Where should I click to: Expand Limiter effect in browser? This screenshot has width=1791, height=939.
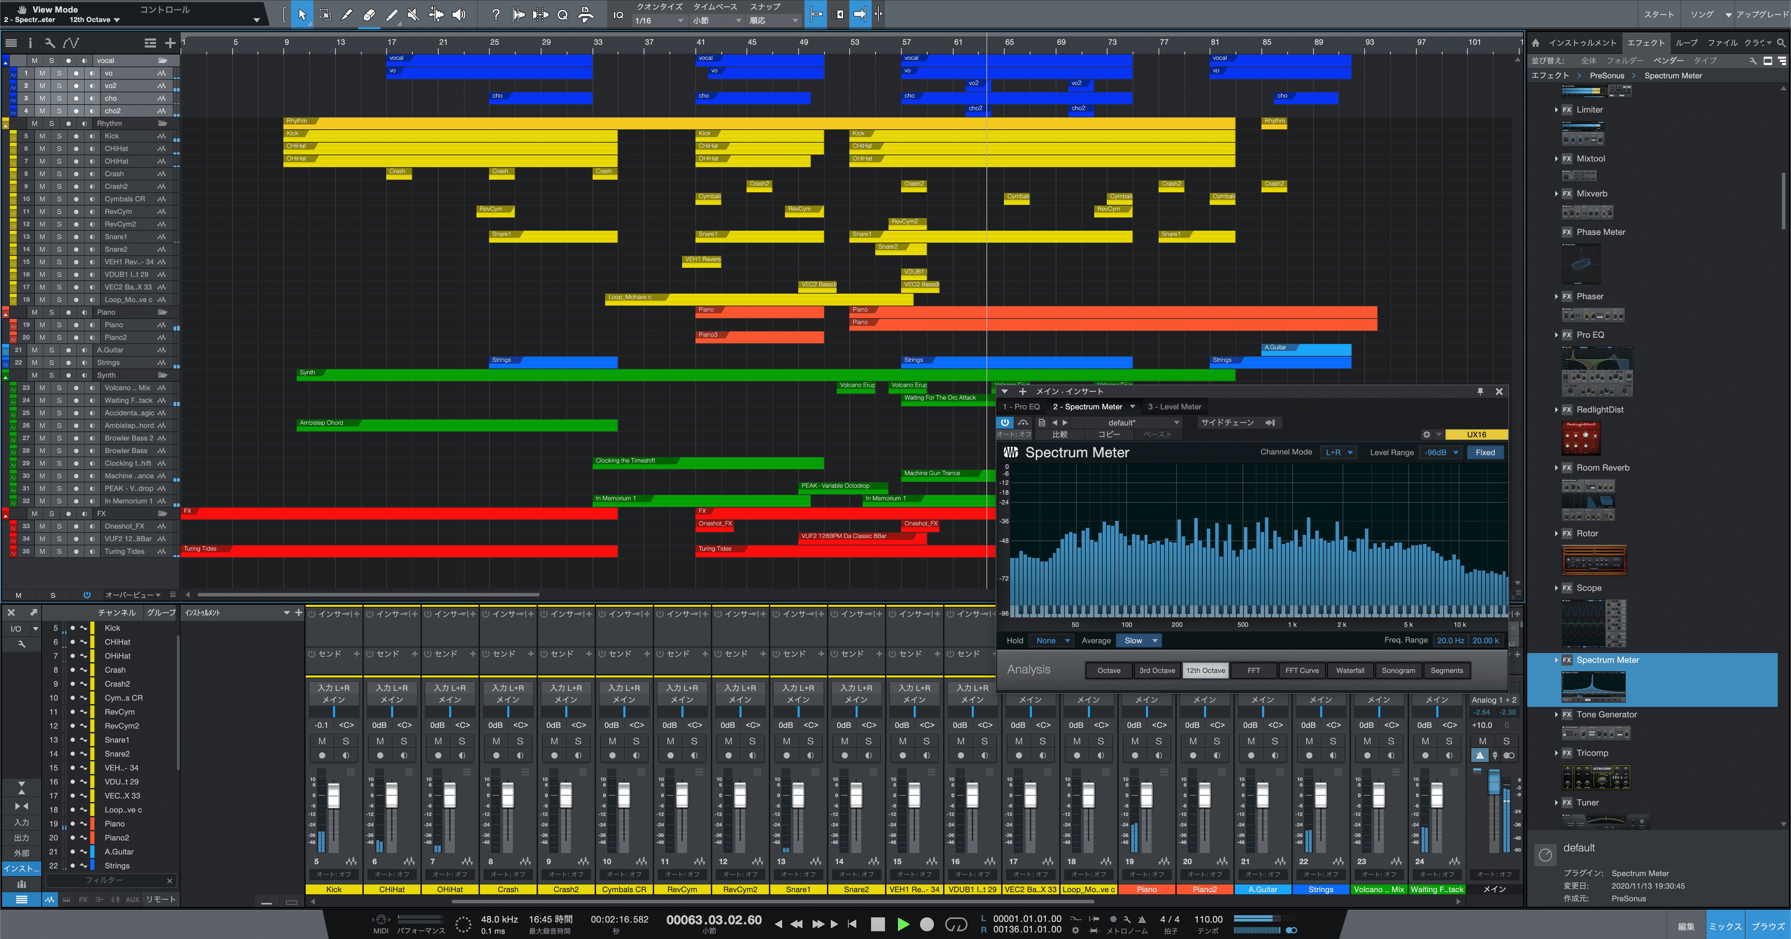point(1556,110)
